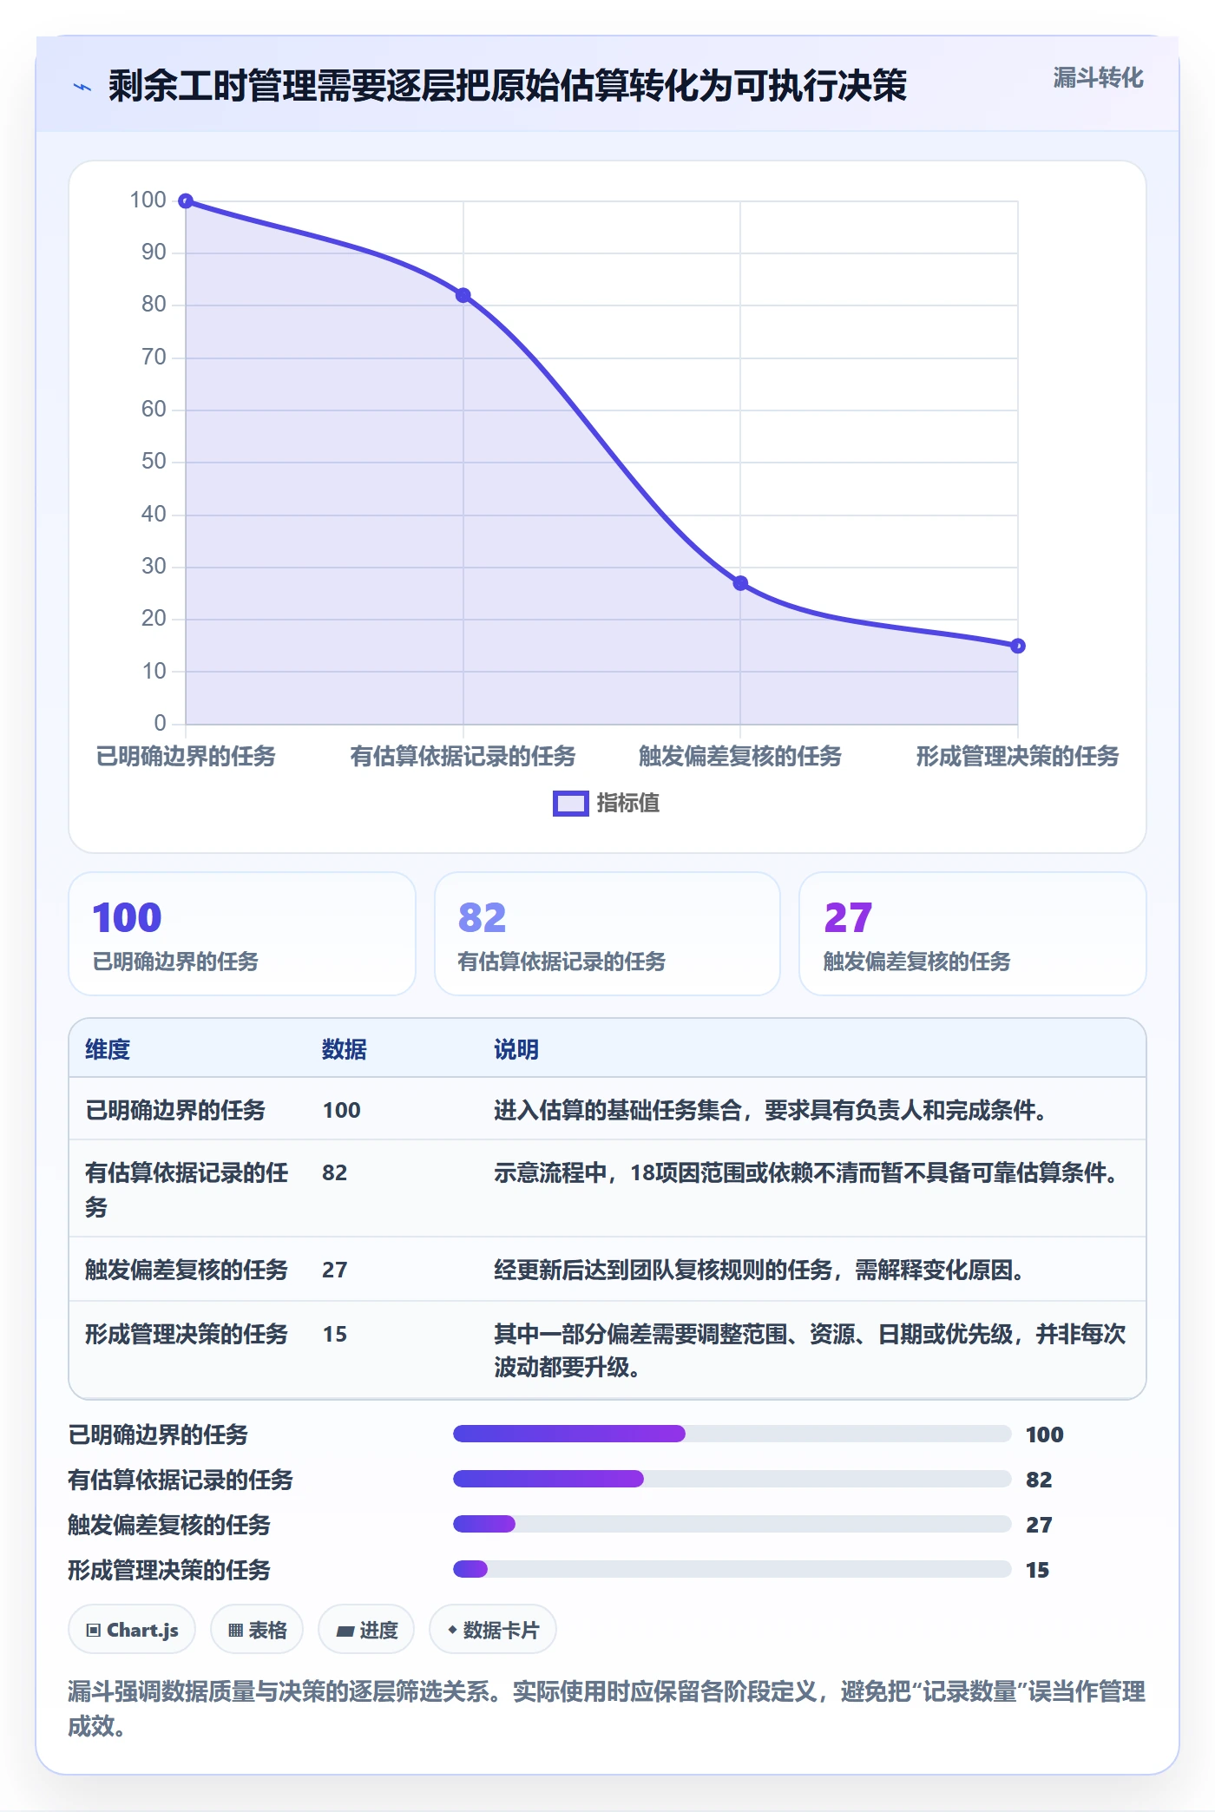Open the card showing 82
The height and width of the screenshot is (1812, 1215).
click(607, 934)
